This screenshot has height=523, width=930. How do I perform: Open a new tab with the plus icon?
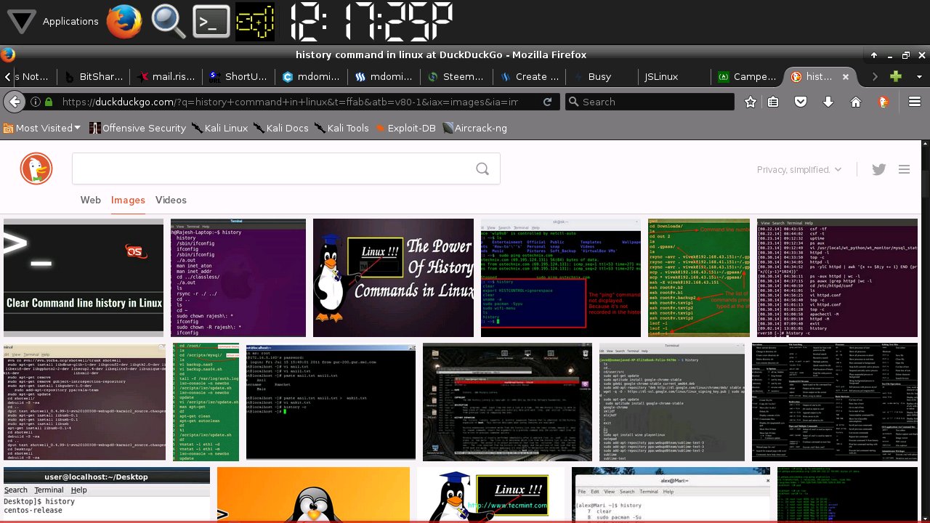[896, 76]
